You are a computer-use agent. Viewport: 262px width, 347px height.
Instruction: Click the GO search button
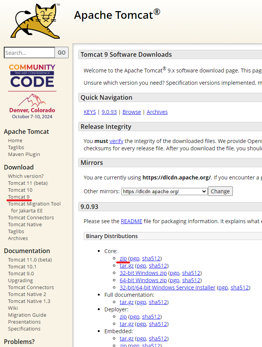[62, 53]
